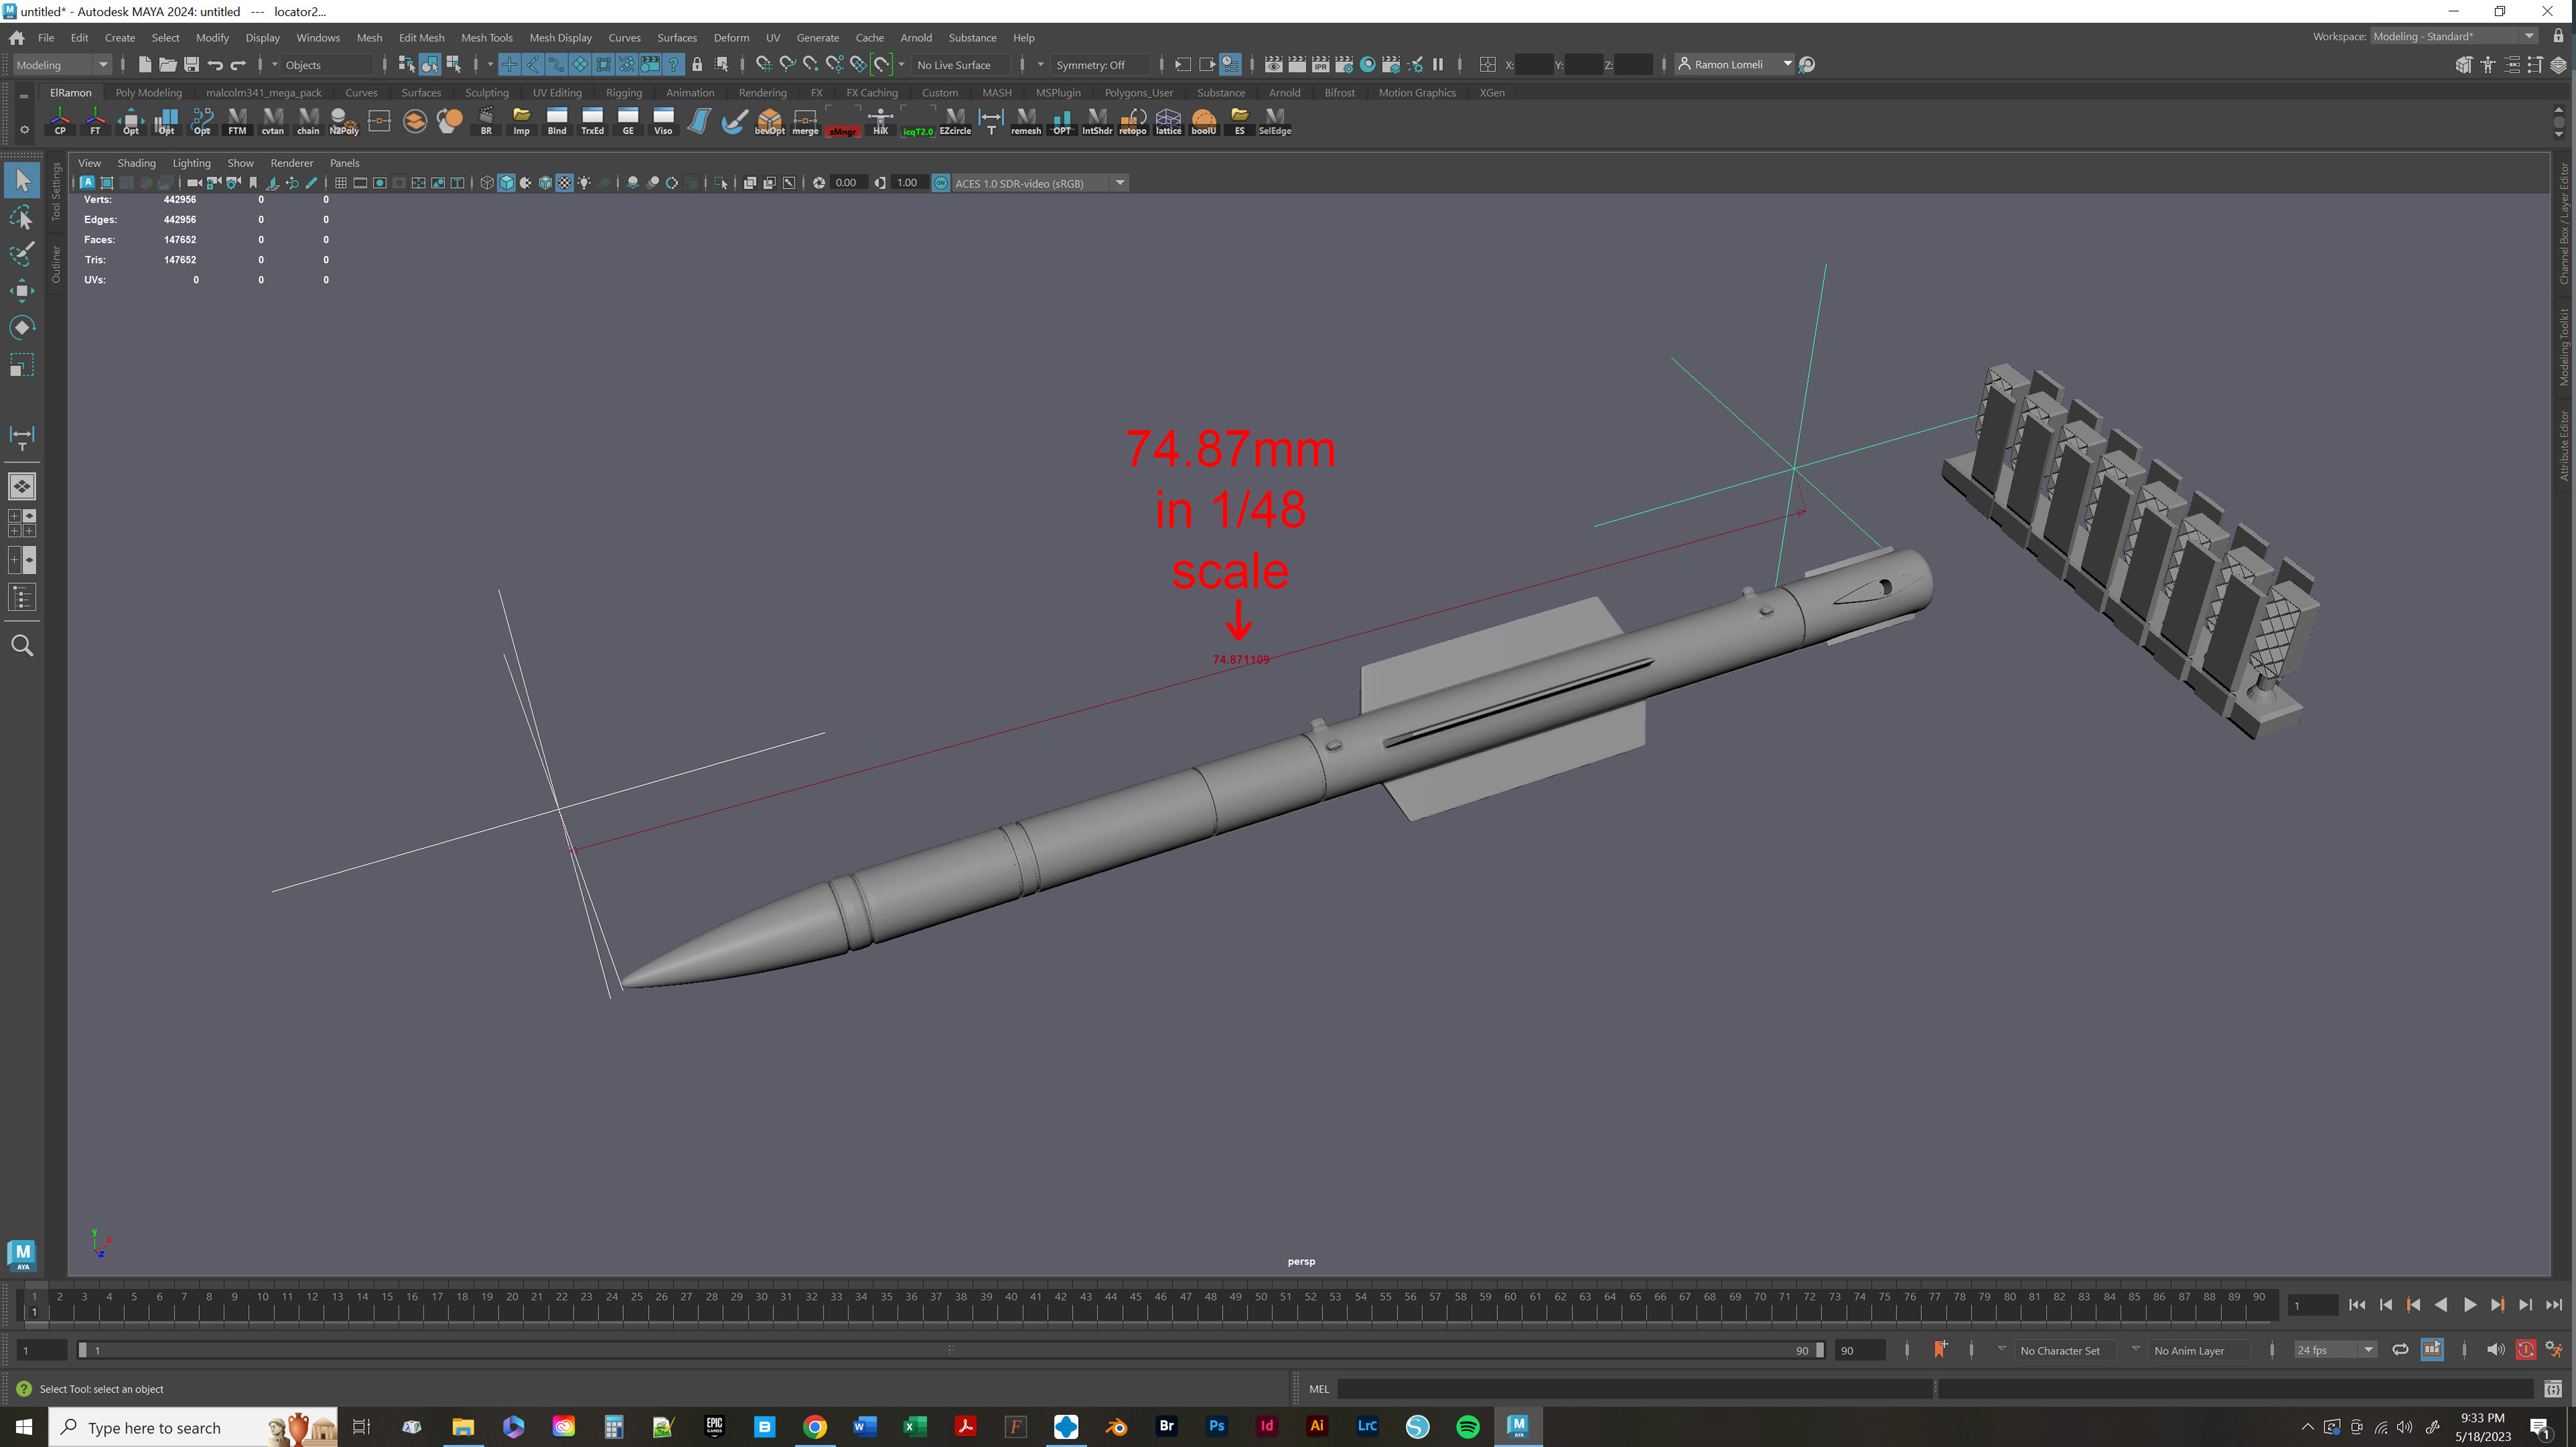Select the Lasso tool in toolbox
2576x1447 pixels.
coord(21,217)
